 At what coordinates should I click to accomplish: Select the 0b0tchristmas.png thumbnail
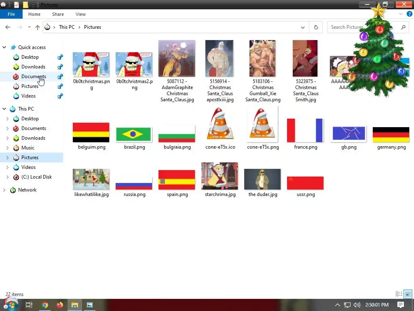tap(91, 64)
